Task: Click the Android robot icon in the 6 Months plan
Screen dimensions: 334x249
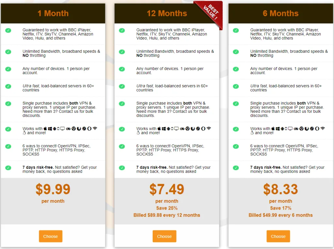Action: pos(282,129)
